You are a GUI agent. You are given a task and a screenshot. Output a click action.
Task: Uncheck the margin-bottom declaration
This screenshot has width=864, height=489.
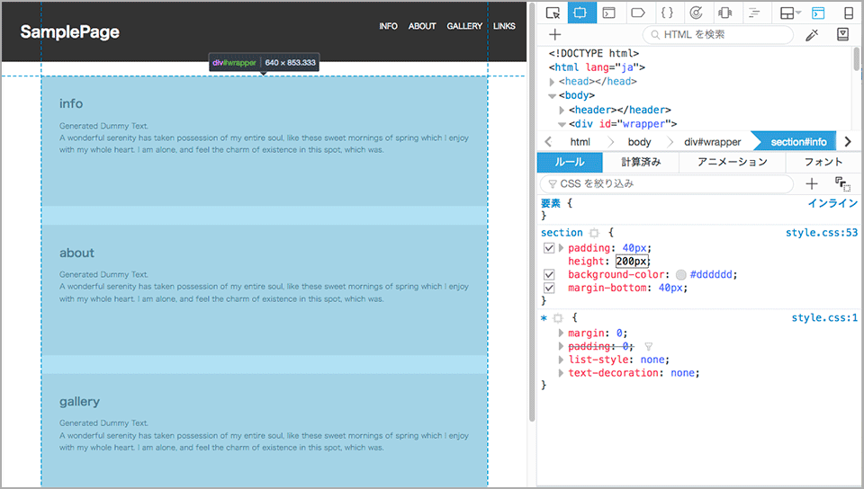click(549, 288)
